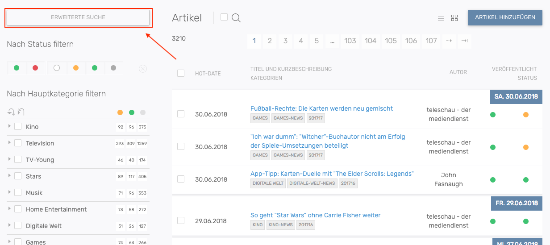Switch to grid view layout icon

(454, 18)
